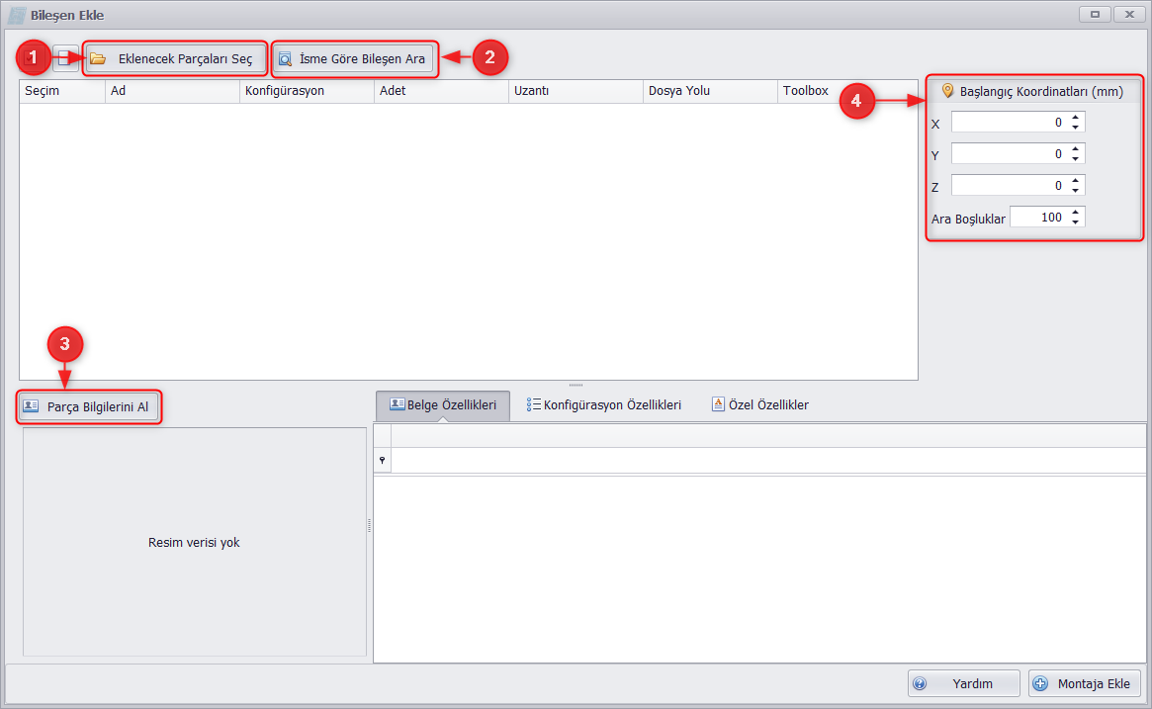Decrease the X coordinate with down arrow
This screenshot has height=709, width=1152.
point(1076,128)
